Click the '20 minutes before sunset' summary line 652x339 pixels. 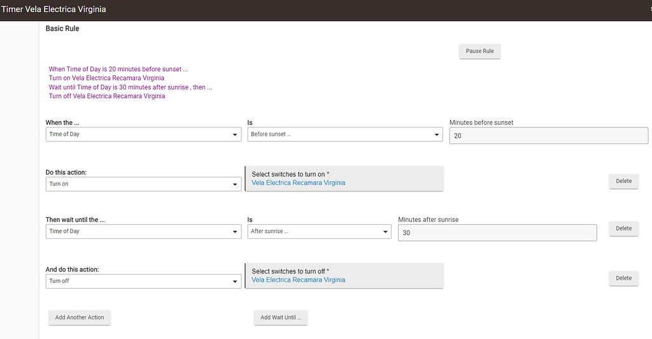pos(118,69)
